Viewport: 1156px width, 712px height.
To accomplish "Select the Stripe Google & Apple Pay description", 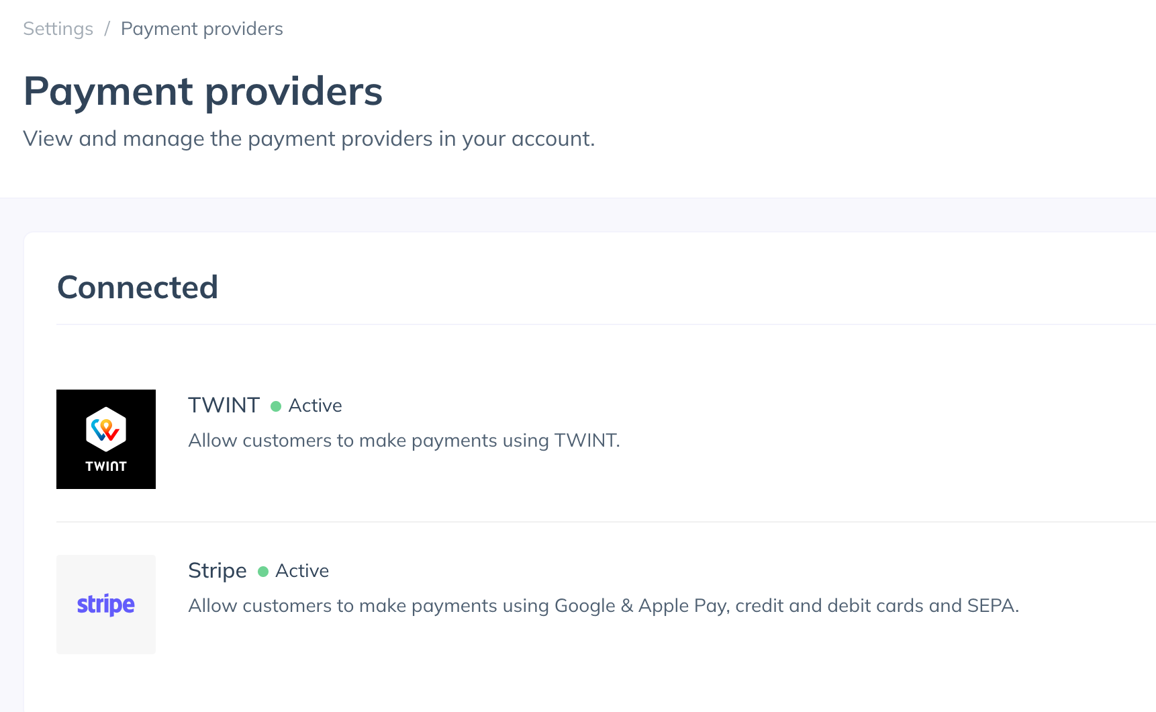I will tap(604, 606).
